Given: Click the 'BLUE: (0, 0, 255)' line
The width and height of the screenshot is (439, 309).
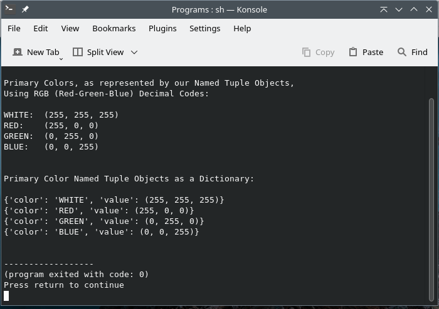Looking at the screenshot, I should click(x=51, y=147).
